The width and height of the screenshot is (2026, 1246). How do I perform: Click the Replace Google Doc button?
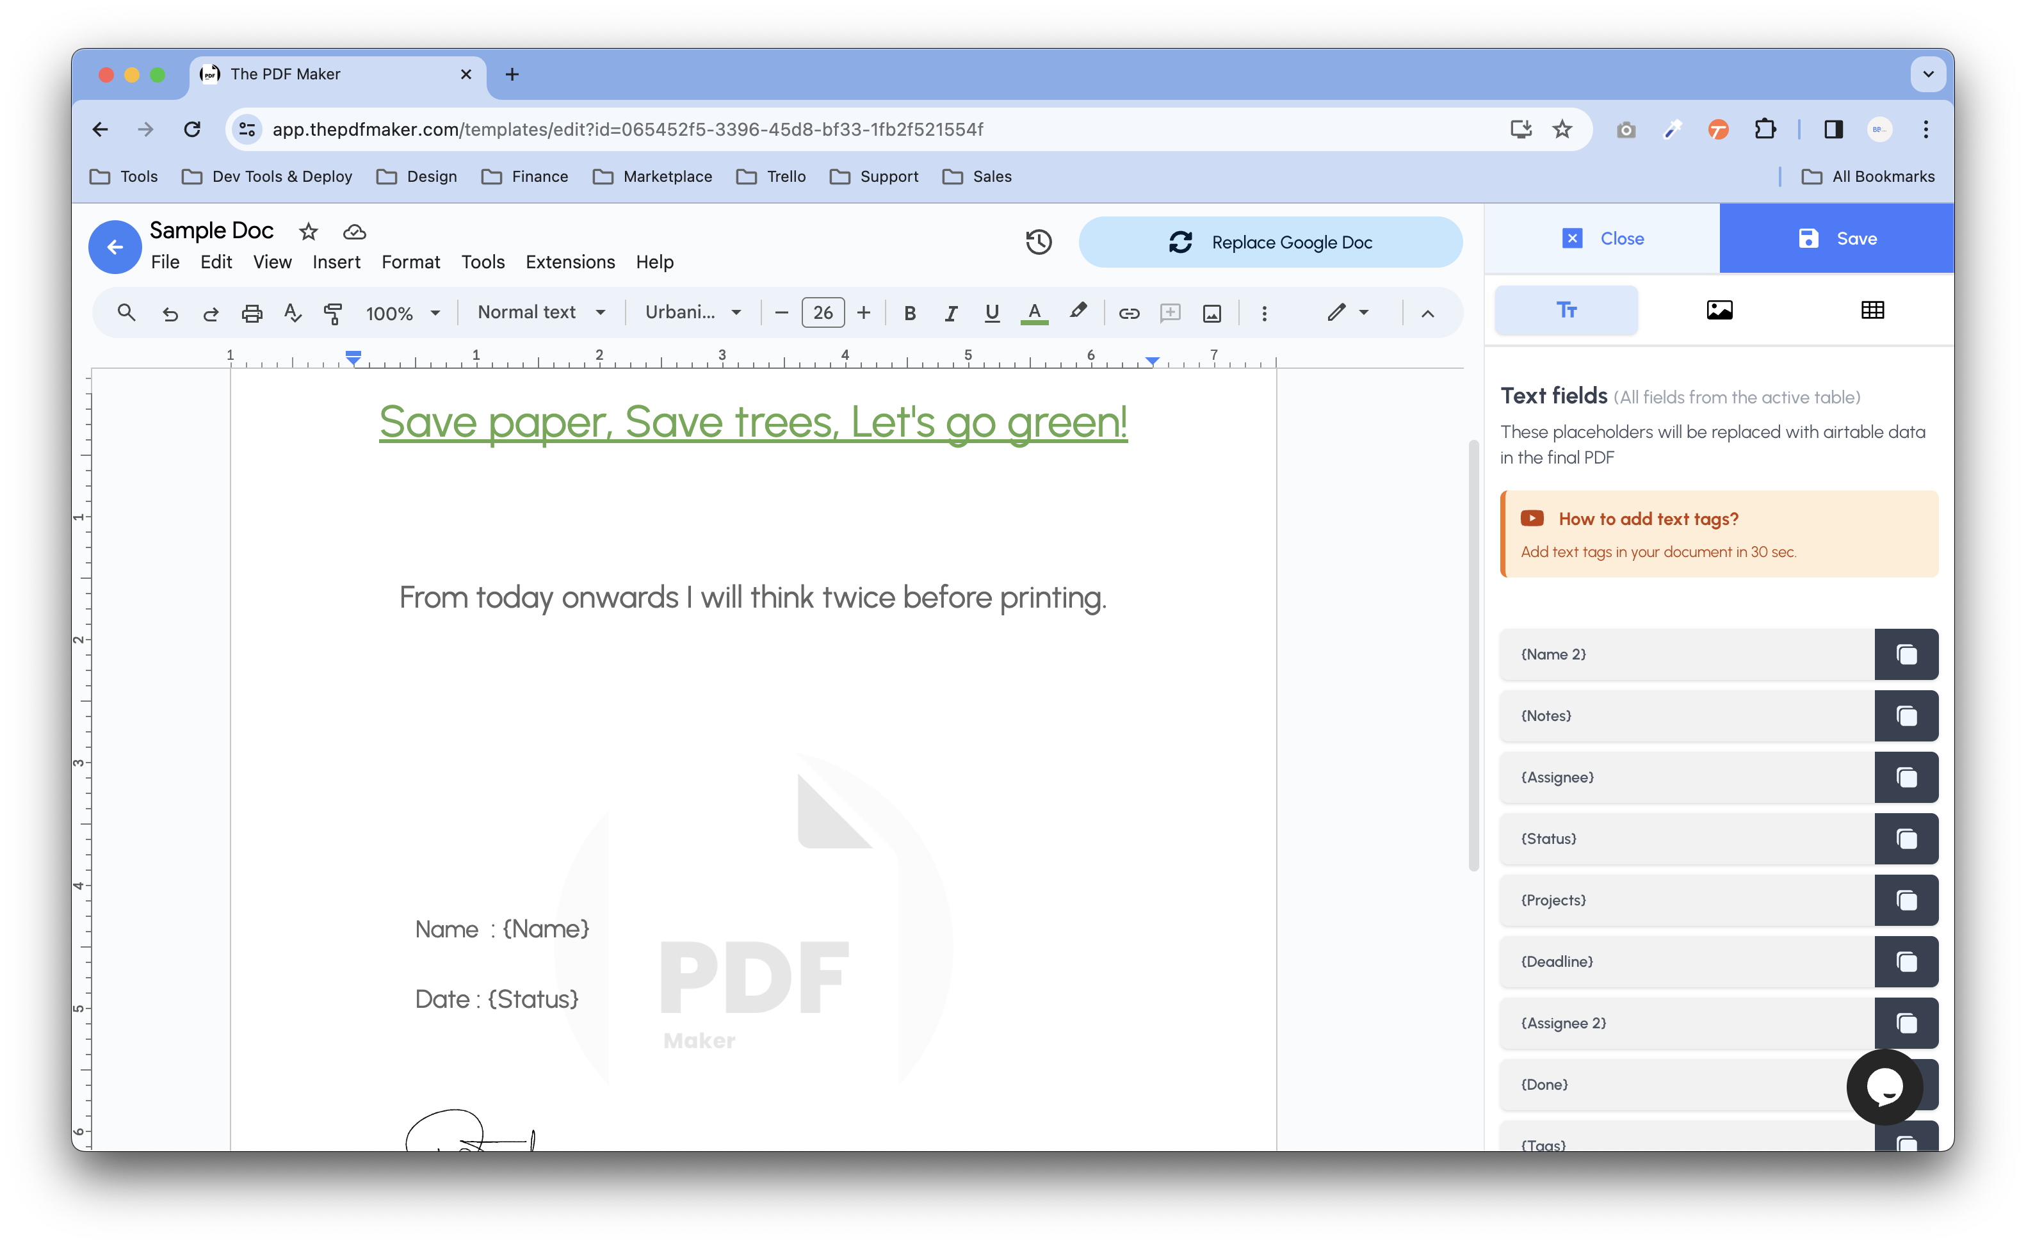point(1270,241)
